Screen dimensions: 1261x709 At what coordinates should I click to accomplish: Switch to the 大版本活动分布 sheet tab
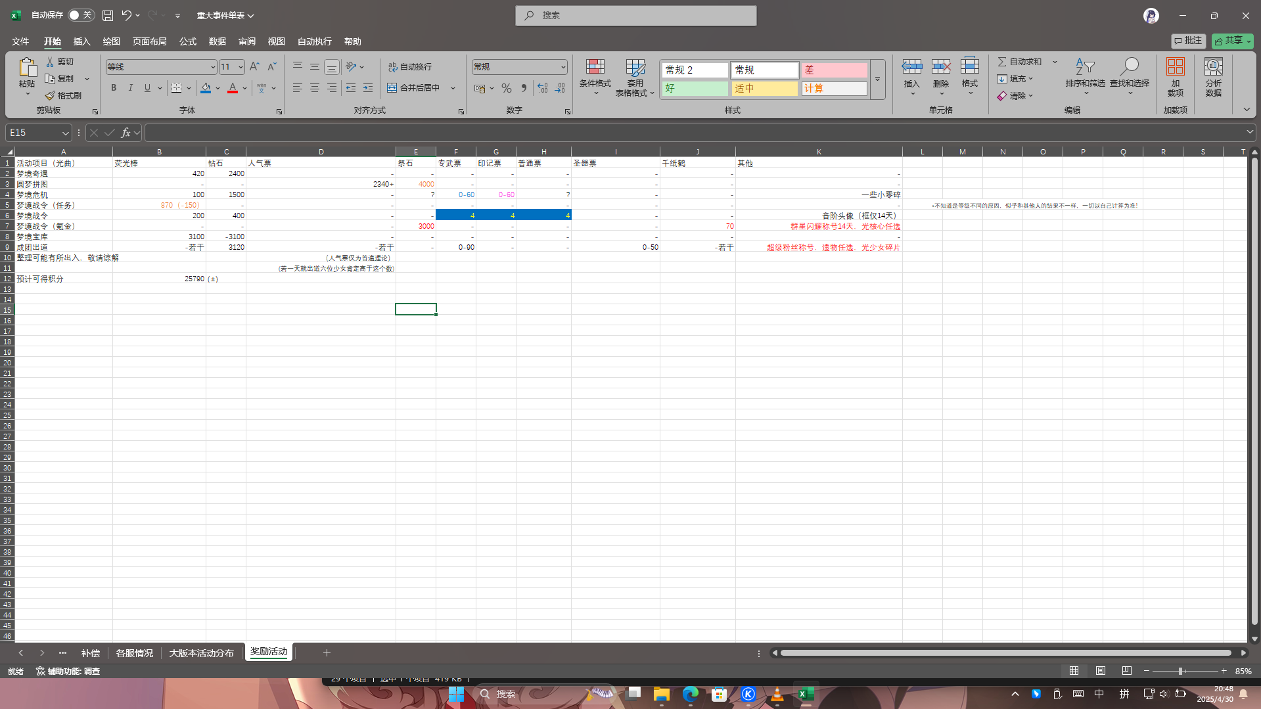pos(201,653)
